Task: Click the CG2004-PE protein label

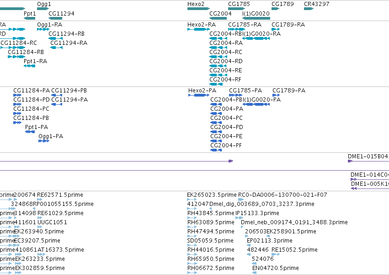Action: pyautogui.click(x=227, y=136)
